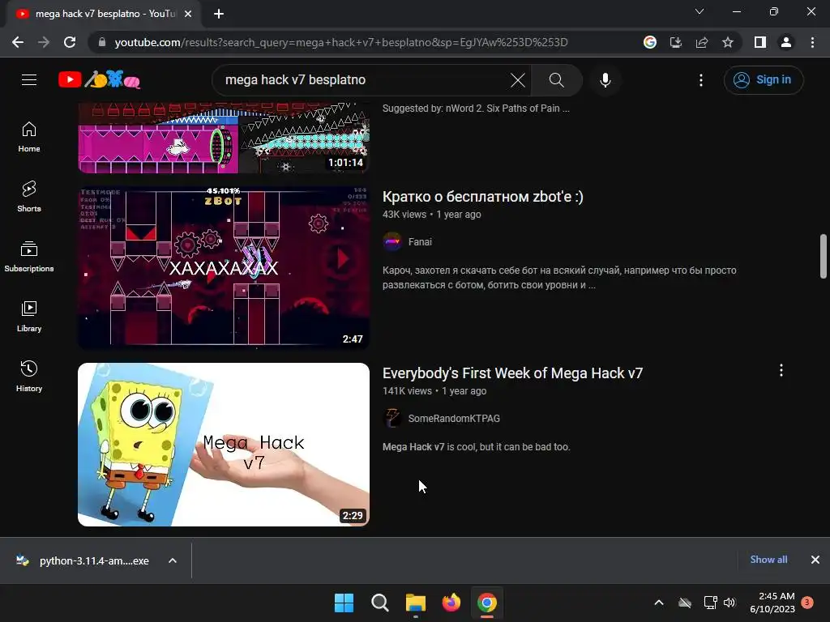Go back with the browser back arrow
Screen dimensions: 830x622
click(18, 42)
